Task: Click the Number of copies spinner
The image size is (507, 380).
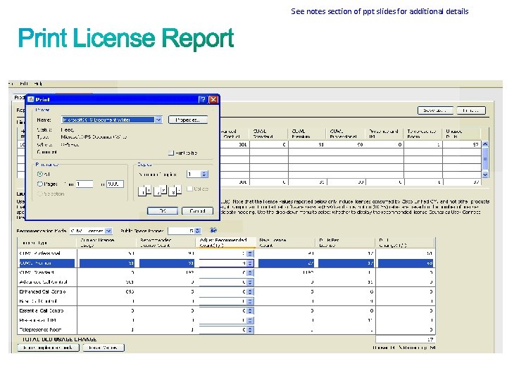Action: (x=204, y=175)
